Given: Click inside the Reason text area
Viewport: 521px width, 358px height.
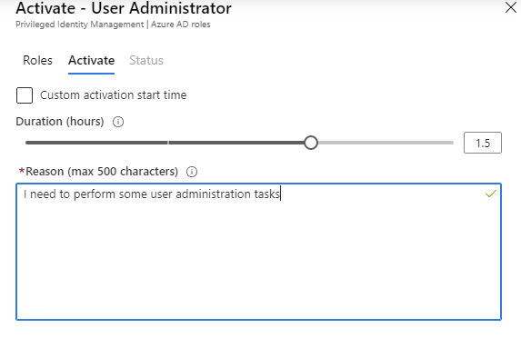Looking at the screenshot, I should (258, 252).
